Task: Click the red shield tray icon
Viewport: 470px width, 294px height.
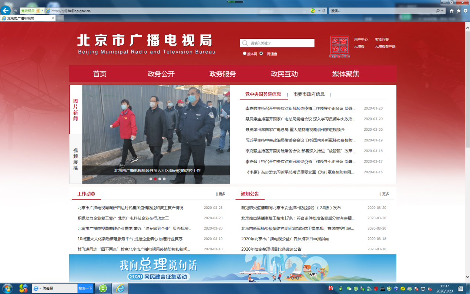Action: (376, 288)
